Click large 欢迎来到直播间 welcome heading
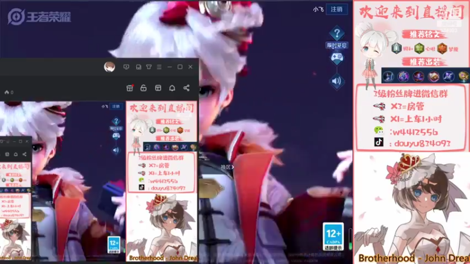470x264 pixels. coord(411,12)
